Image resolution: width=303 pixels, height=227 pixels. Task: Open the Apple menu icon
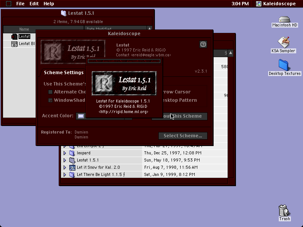[x=8, y=4]
